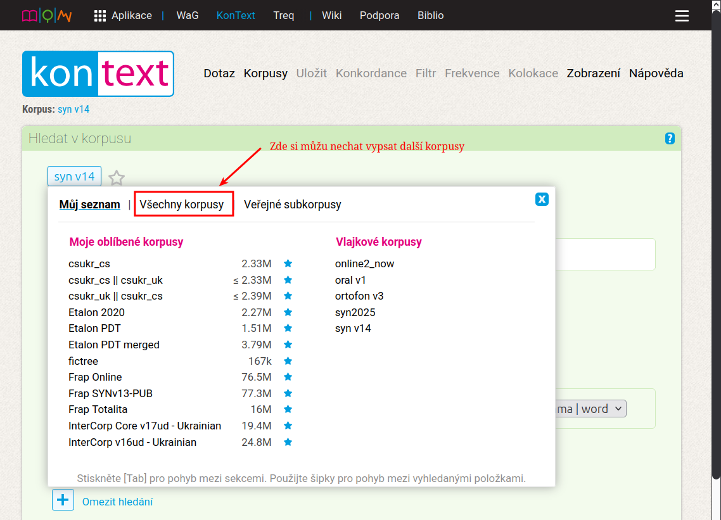Select the Etalon PDT merged corpus
721x520 pixels.
point(114,345)
